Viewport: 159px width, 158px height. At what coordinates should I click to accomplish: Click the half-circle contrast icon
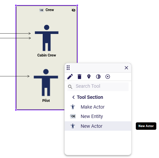(98, 77)
